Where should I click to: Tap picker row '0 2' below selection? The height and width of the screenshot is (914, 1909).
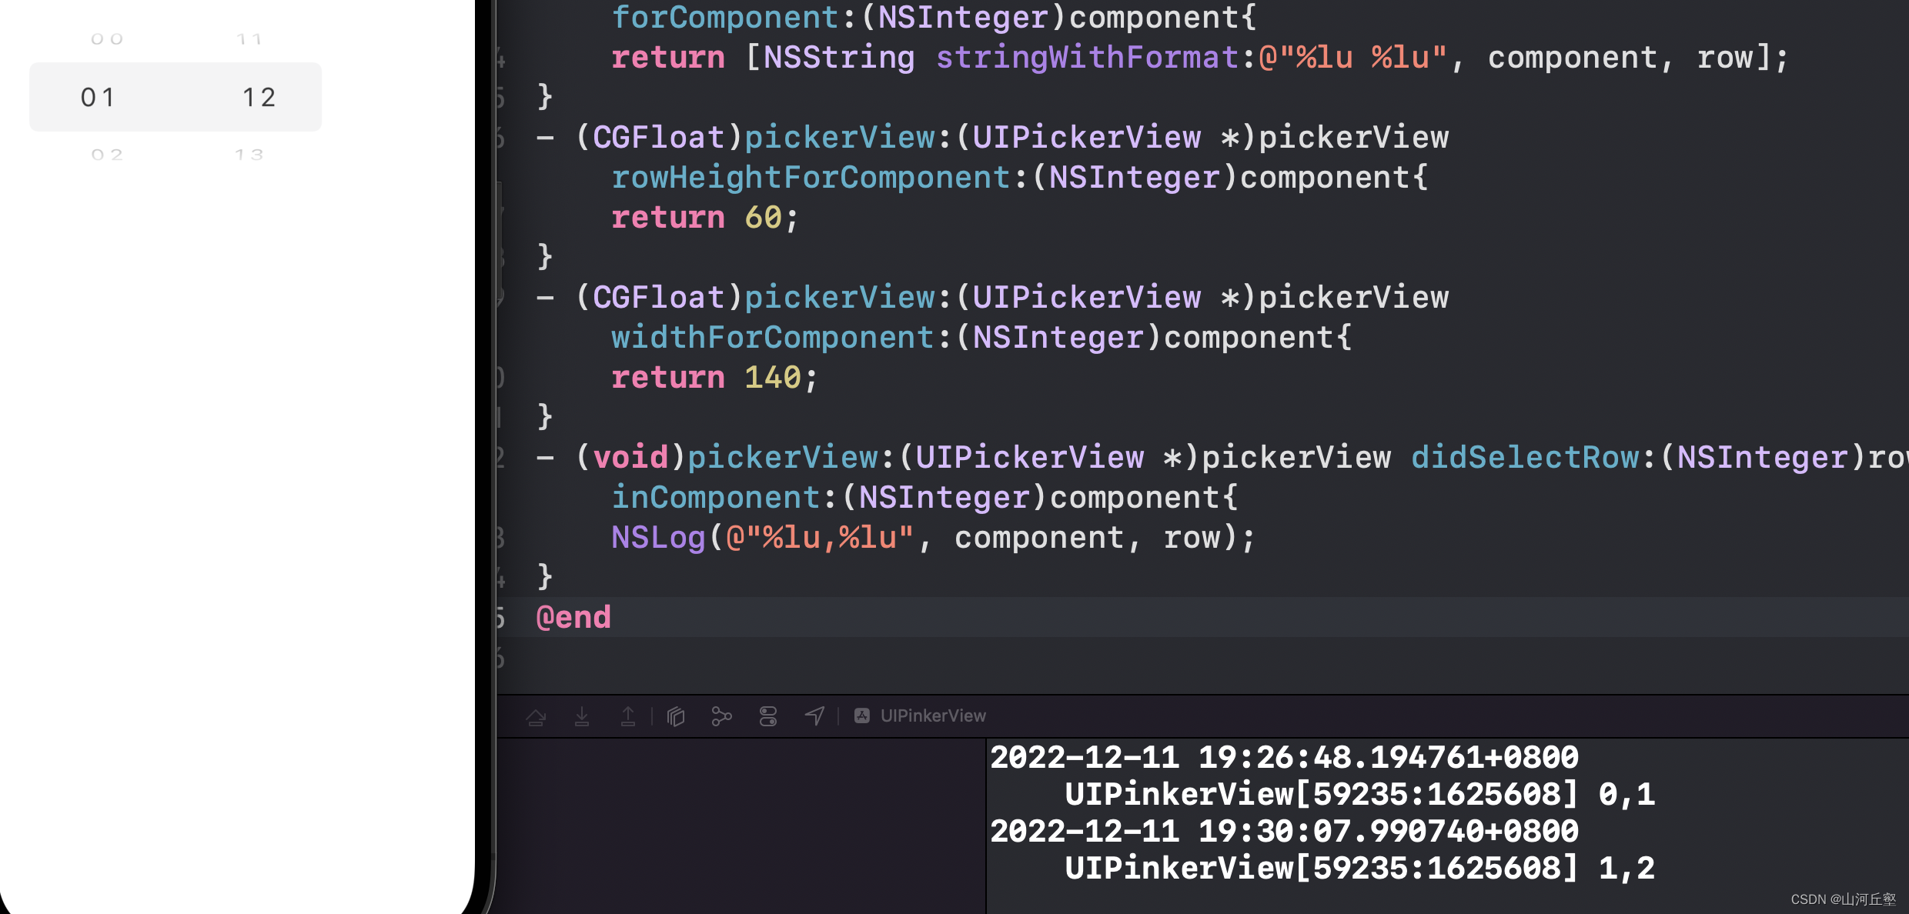point(107,155)
